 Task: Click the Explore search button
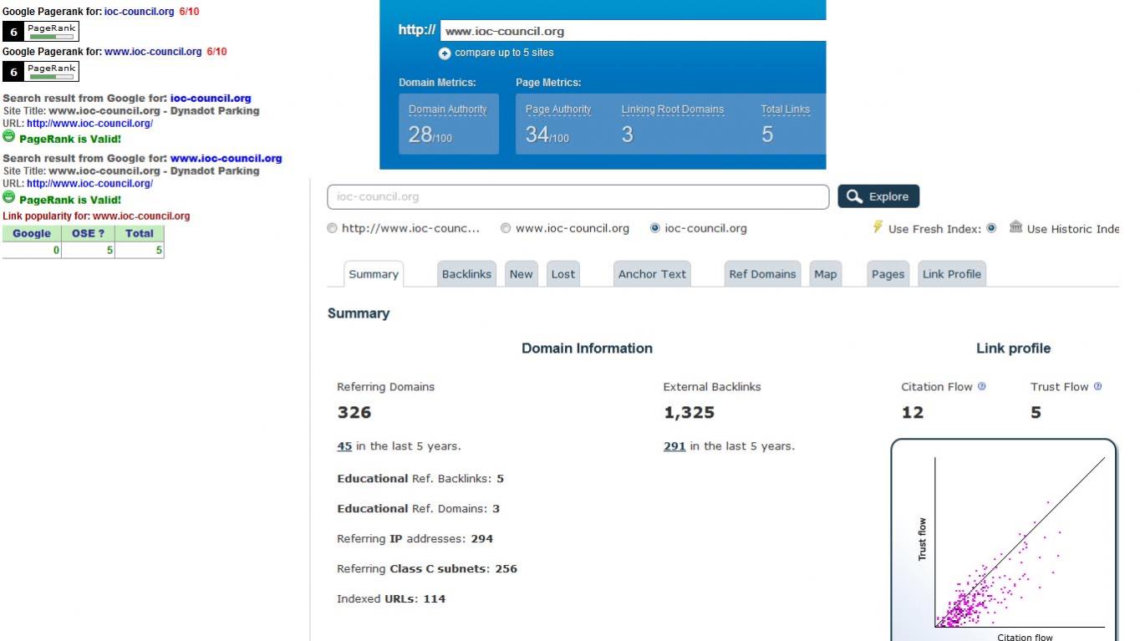click(878, 197)
